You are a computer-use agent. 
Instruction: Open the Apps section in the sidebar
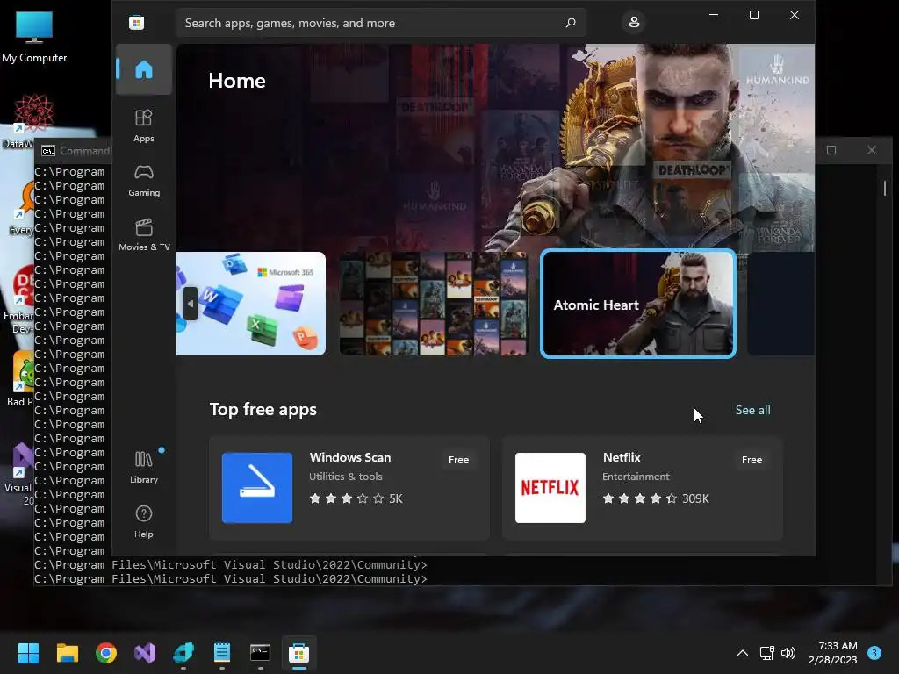[x=144, y=125]
